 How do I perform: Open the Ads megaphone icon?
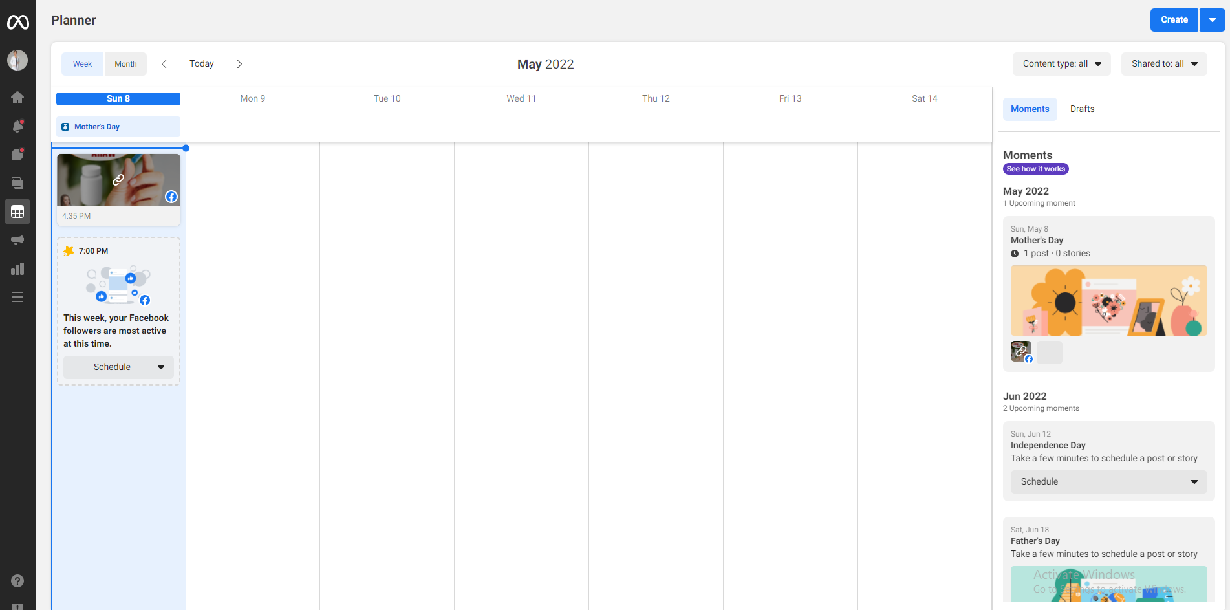click(x=17, y=240)
